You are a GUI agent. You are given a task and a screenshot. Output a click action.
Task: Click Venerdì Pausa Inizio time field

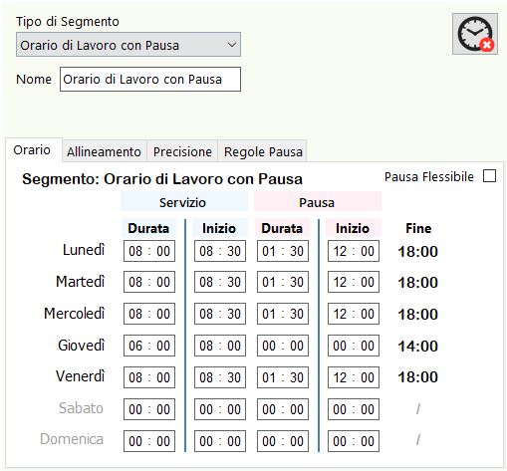pyautogui.click(x=354, y=377)
